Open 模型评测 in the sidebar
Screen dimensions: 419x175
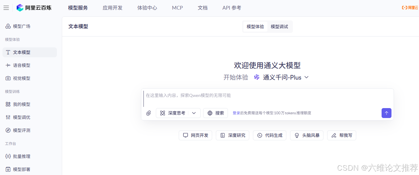30,130
